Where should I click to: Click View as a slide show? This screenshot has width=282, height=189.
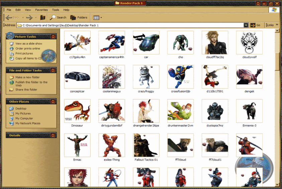[x=29, y=43]
